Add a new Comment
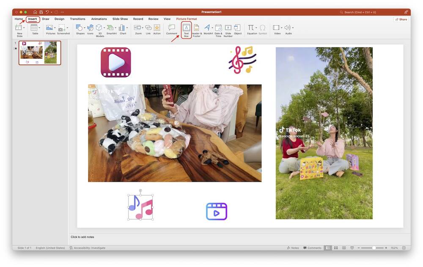 (171, 28)
